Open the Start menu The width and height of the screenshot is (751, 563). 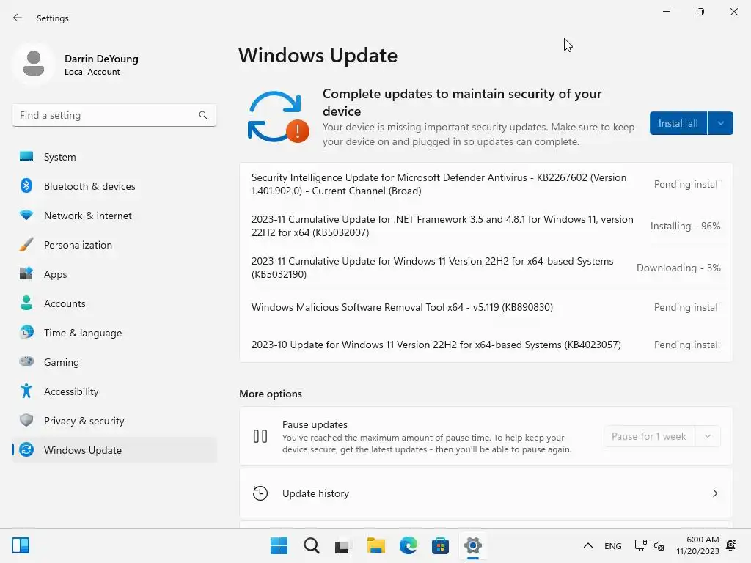click(x=279, y=545)
